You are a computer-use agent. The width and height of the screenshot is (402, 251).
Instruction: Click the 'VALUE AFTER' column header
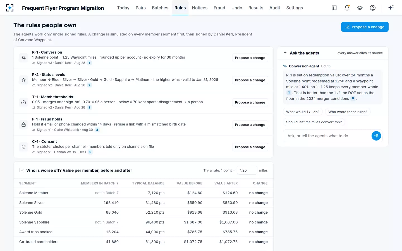click(x=226, y=183)
